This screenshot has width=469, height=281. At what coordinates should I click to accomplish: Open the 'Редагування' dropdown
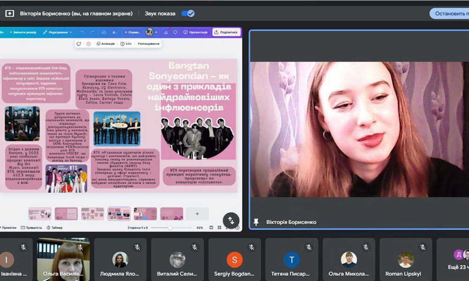[x=58, y=32]
